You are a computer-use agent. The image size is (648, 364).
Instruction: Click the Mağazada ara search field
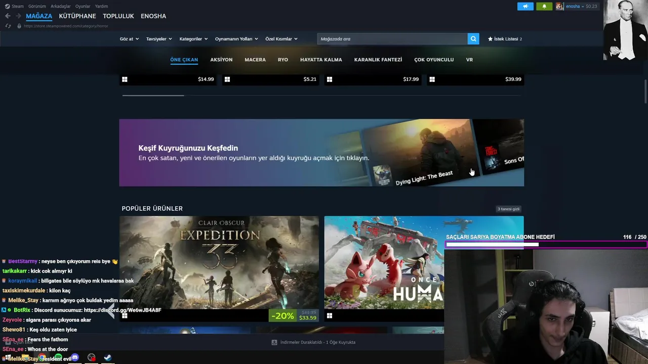click(x=392, y=39)
